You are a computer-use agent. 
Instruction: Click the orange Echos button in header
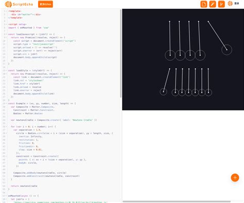(45, 4)
